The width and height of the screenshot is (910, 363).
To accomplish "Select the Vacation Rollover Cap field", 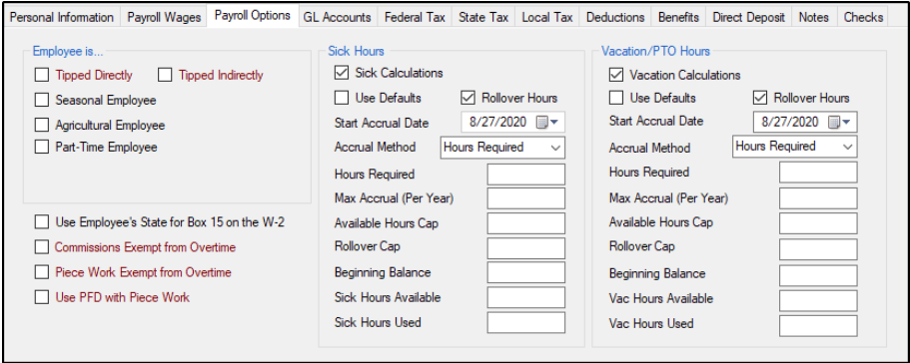I will tap(818, 249).
